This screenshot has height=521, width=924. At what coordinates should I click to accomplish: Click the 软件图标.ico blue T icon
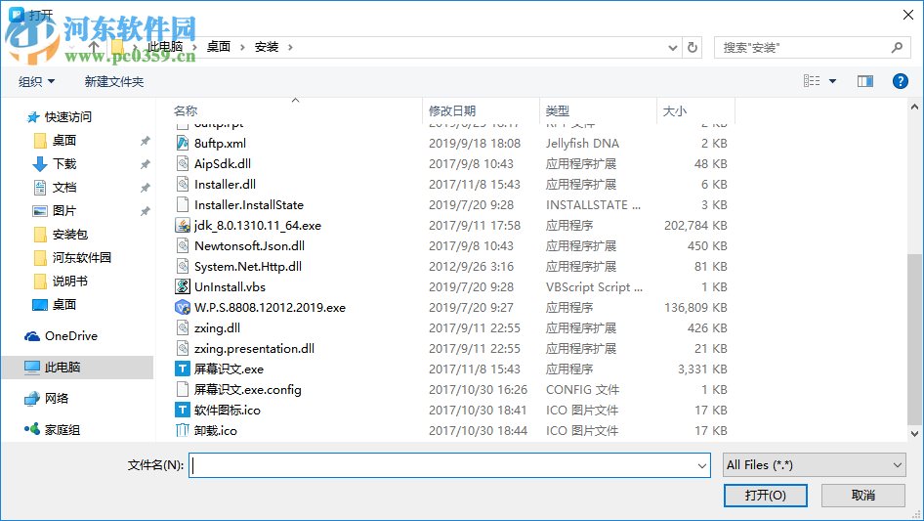tap(183, 411)
